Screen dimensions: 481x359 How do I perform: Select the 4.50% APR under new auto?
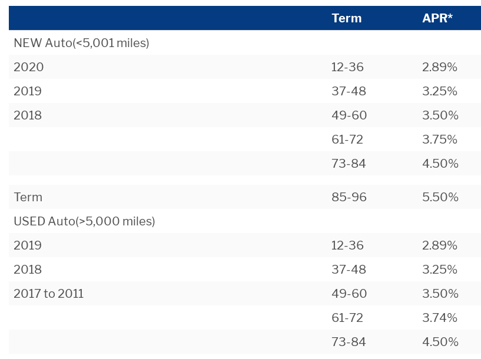click(440, 164)
